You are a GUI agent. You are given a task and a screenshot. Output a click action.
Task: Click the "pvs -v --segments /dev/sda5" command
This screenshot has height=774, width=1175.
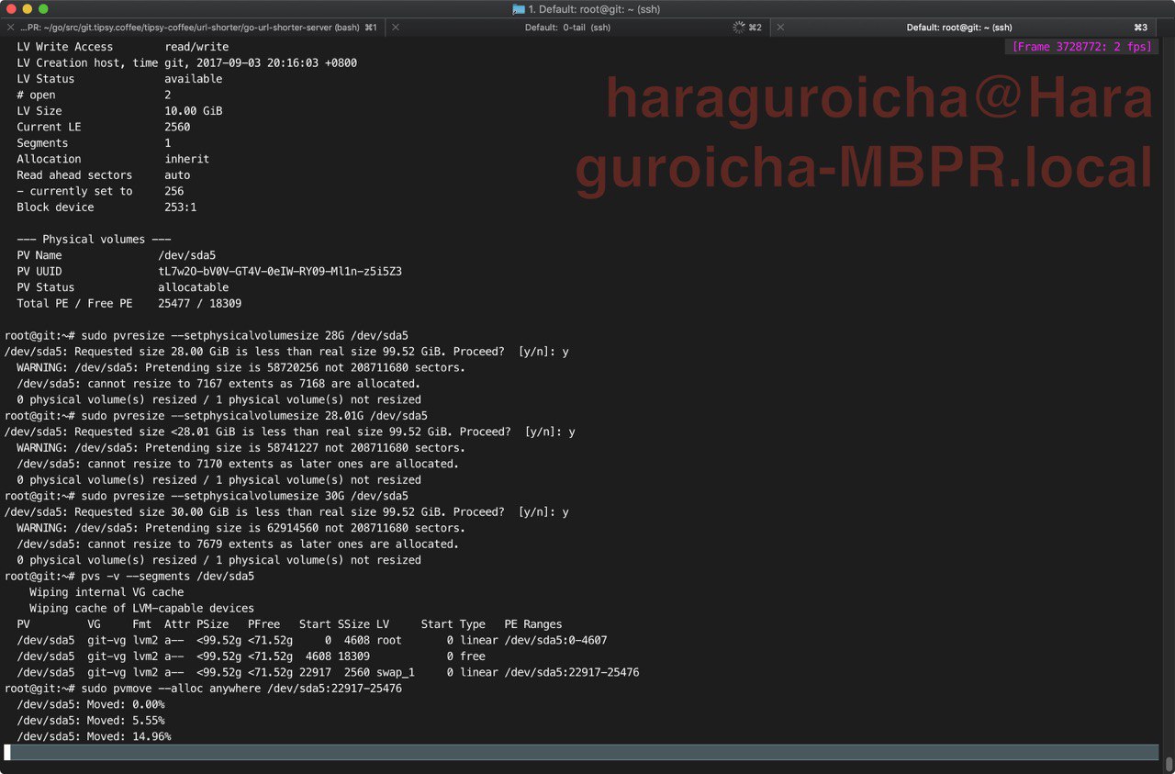tap(168, 576)
